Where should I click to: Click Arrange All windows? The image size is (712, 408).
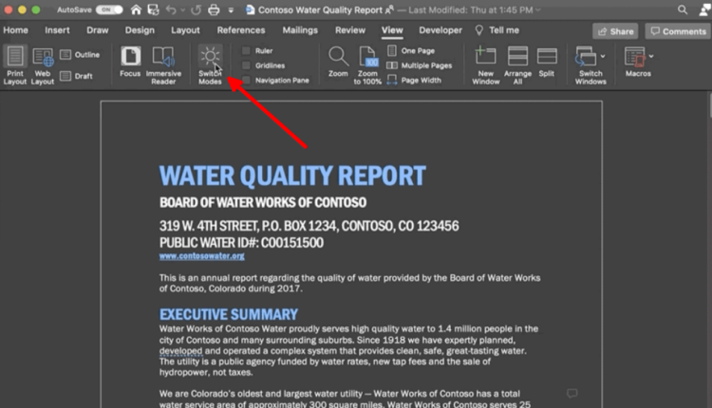pyautogui.click(x=517, y=65)
